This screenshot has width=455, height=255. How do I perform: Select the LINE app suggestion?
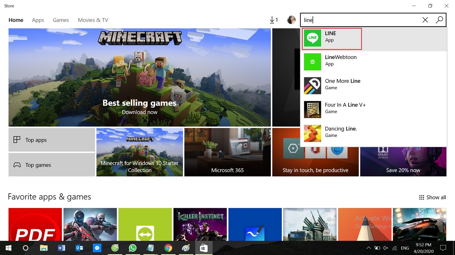pos(374,39)
